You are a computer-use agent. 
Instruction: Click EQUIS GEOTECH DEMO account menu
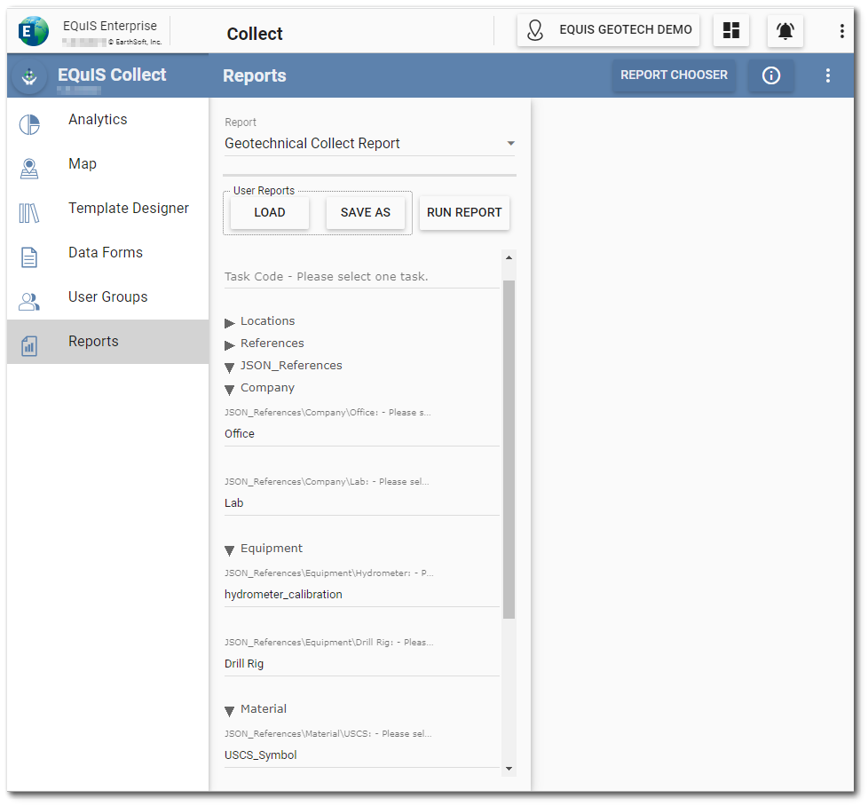click(x=608, y=30)
